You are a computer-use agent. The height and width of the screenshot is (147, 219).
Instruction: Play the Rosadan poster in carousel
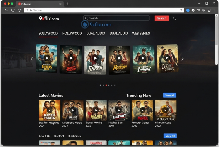tap(119, 58)
